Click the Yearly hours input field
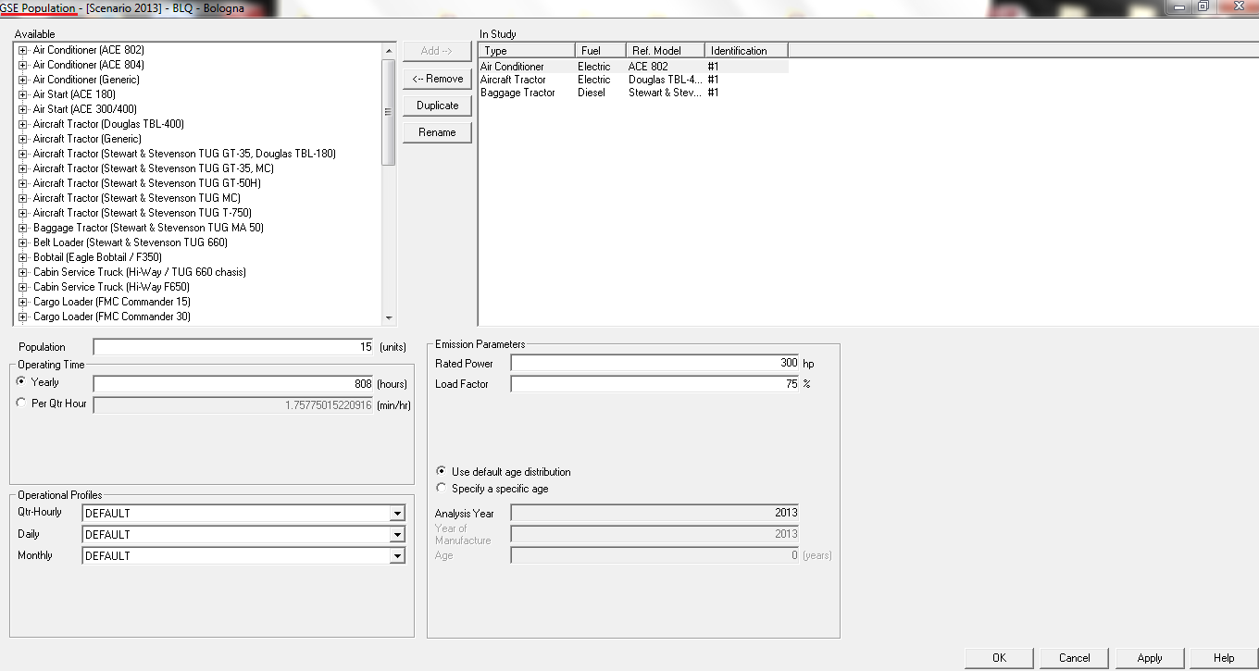Image resolution: width=1259 pixels, height=671 pixels. click(x=233, y=383)
